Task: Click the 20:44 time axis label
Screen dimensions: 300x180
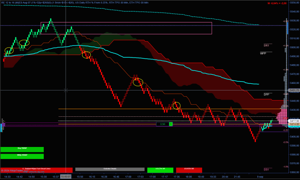Action: [225, 177]
